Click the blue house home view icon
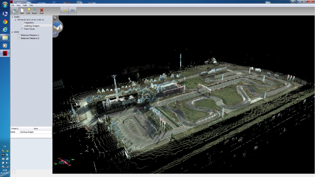Viewport: 315px width, 177px height. point(57,26)
